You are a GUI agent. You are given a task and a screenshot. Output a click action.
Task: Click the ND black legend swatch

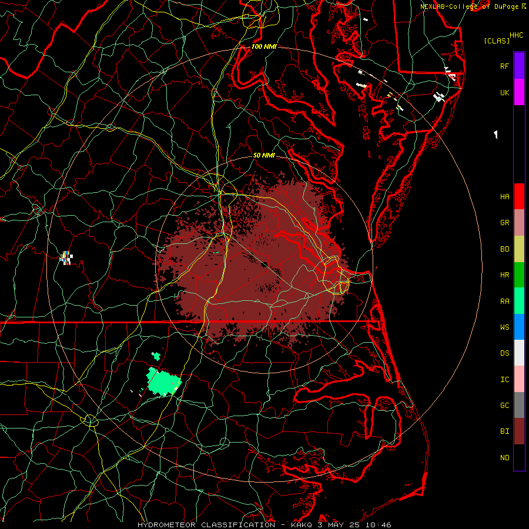(x=519, y=457)
